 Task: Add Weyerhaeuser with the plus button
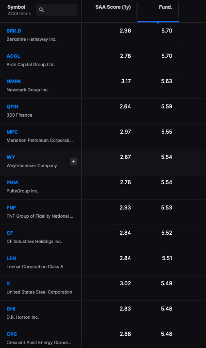74,161
